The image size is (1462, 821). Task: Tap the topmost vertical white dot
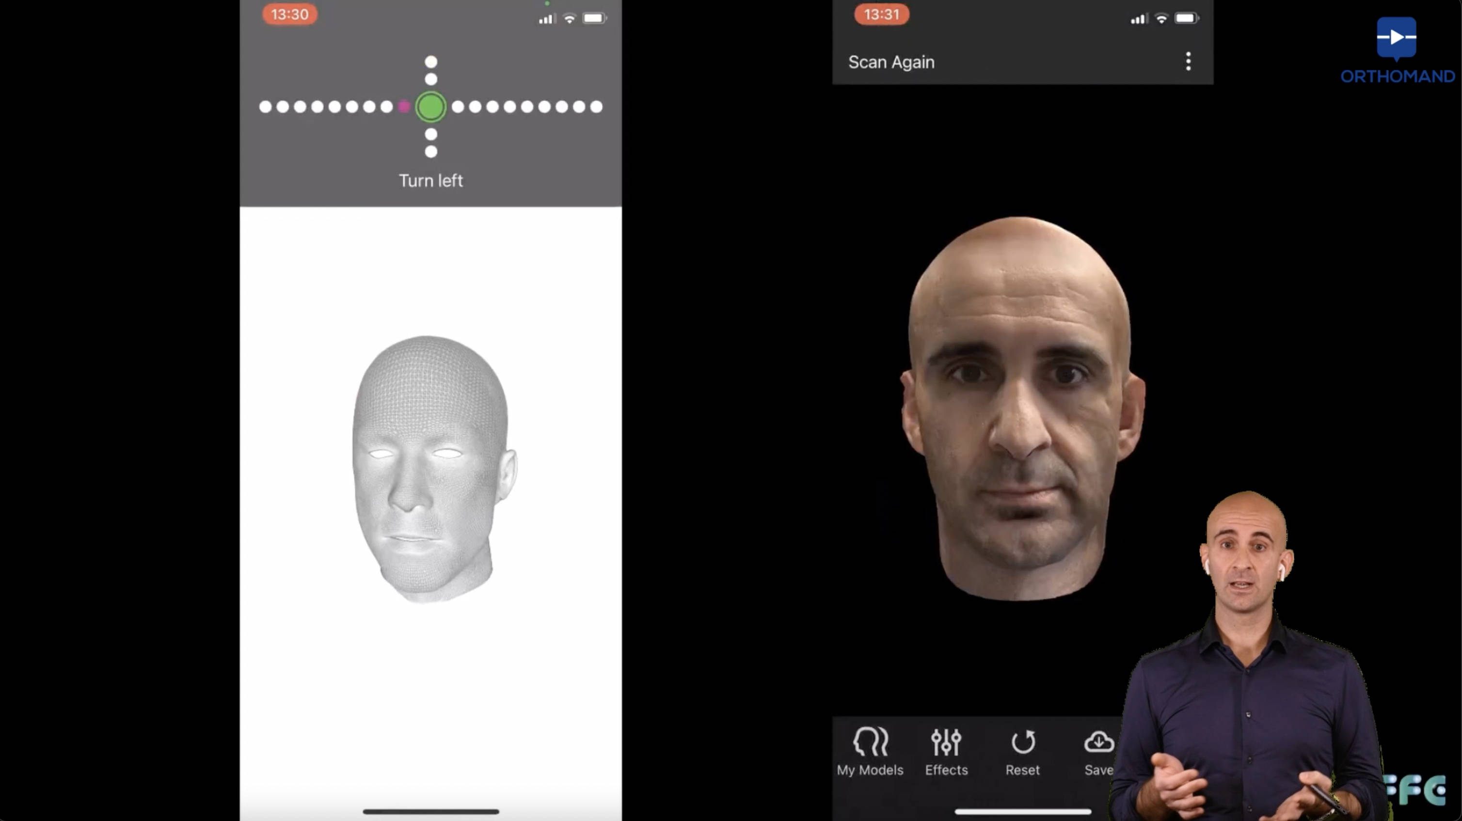point(431,61)
